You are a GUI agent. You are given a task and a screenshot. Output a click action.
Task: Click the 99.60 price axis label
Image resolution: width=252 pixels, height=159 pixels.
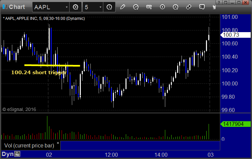228,110
